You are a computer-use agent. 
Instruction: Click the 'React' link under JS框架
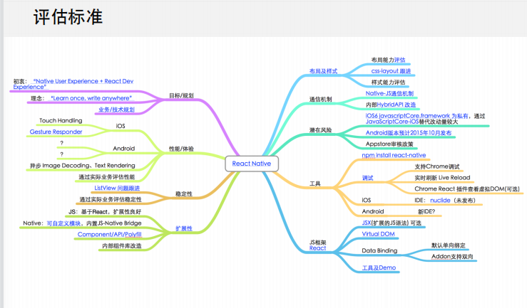[317, 248]
